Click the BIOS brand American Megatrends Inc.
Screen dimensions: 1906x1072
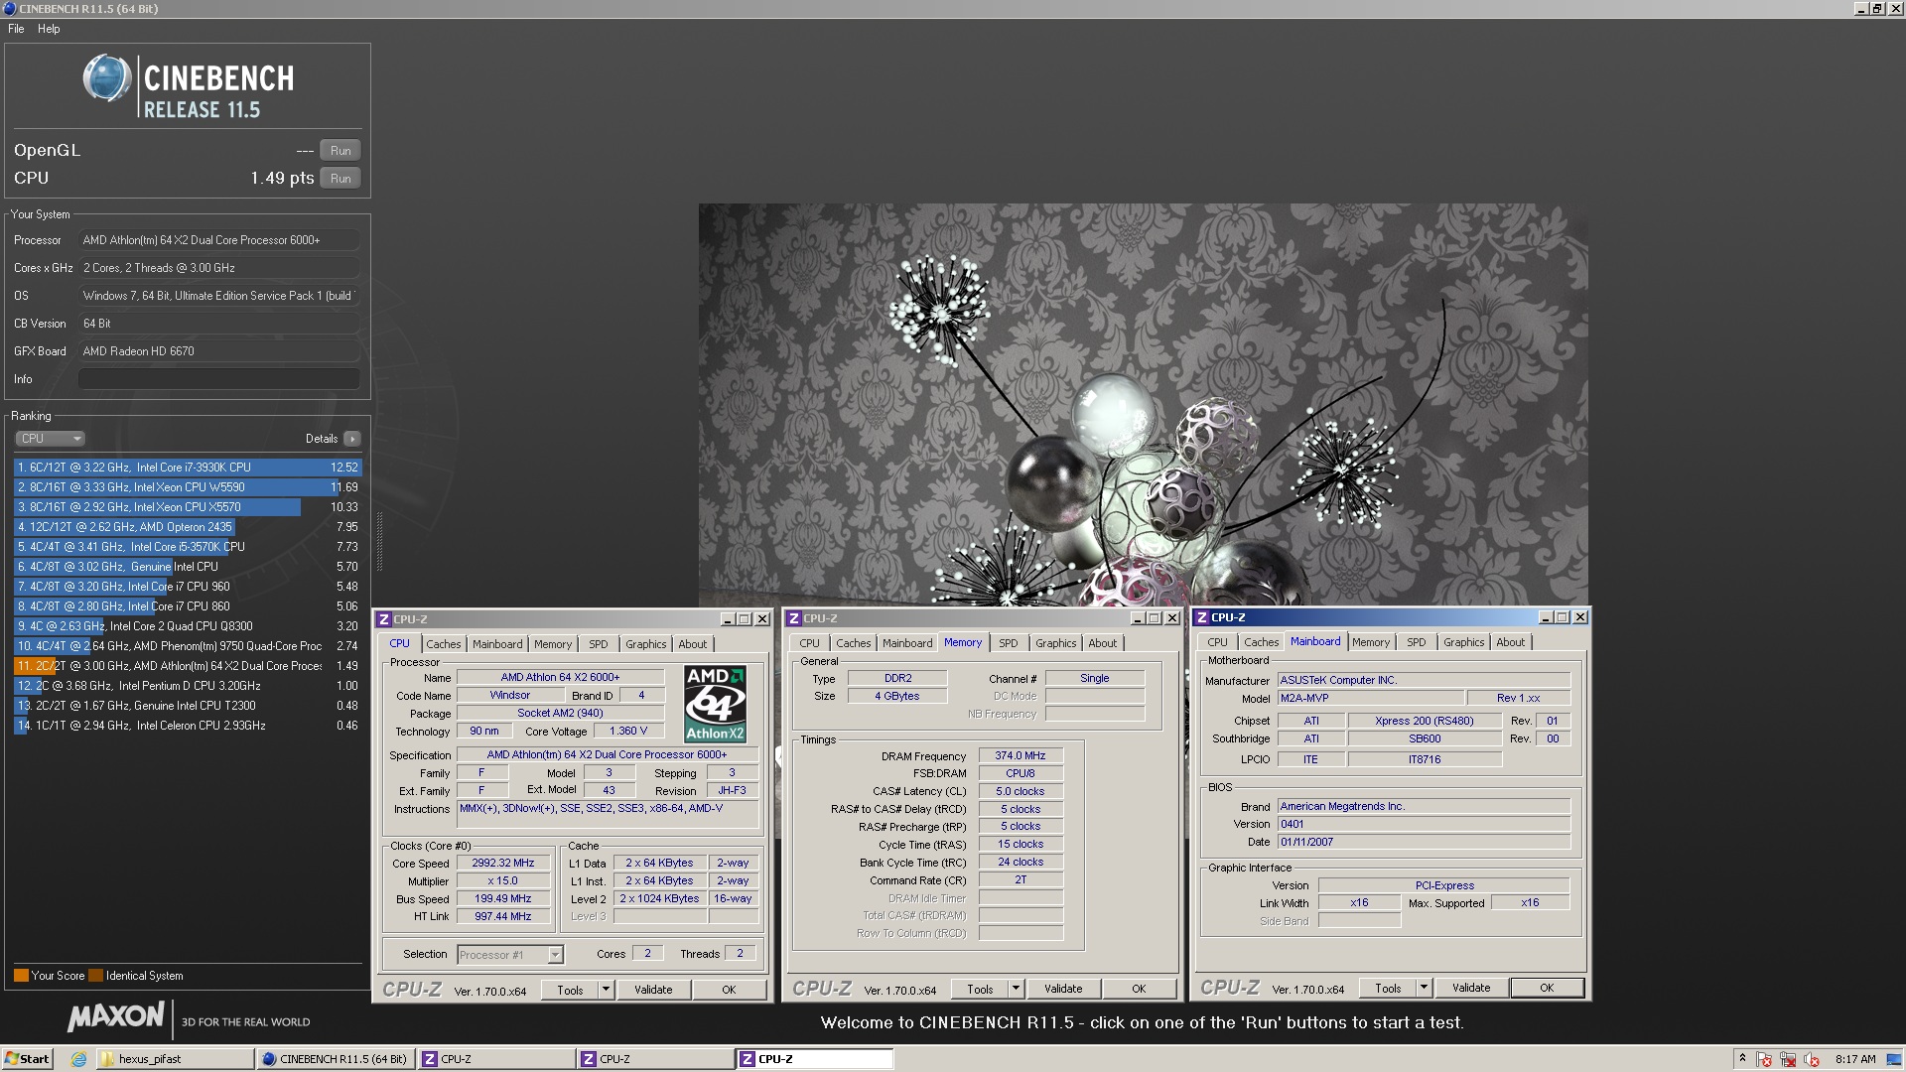coord(1424,807)
